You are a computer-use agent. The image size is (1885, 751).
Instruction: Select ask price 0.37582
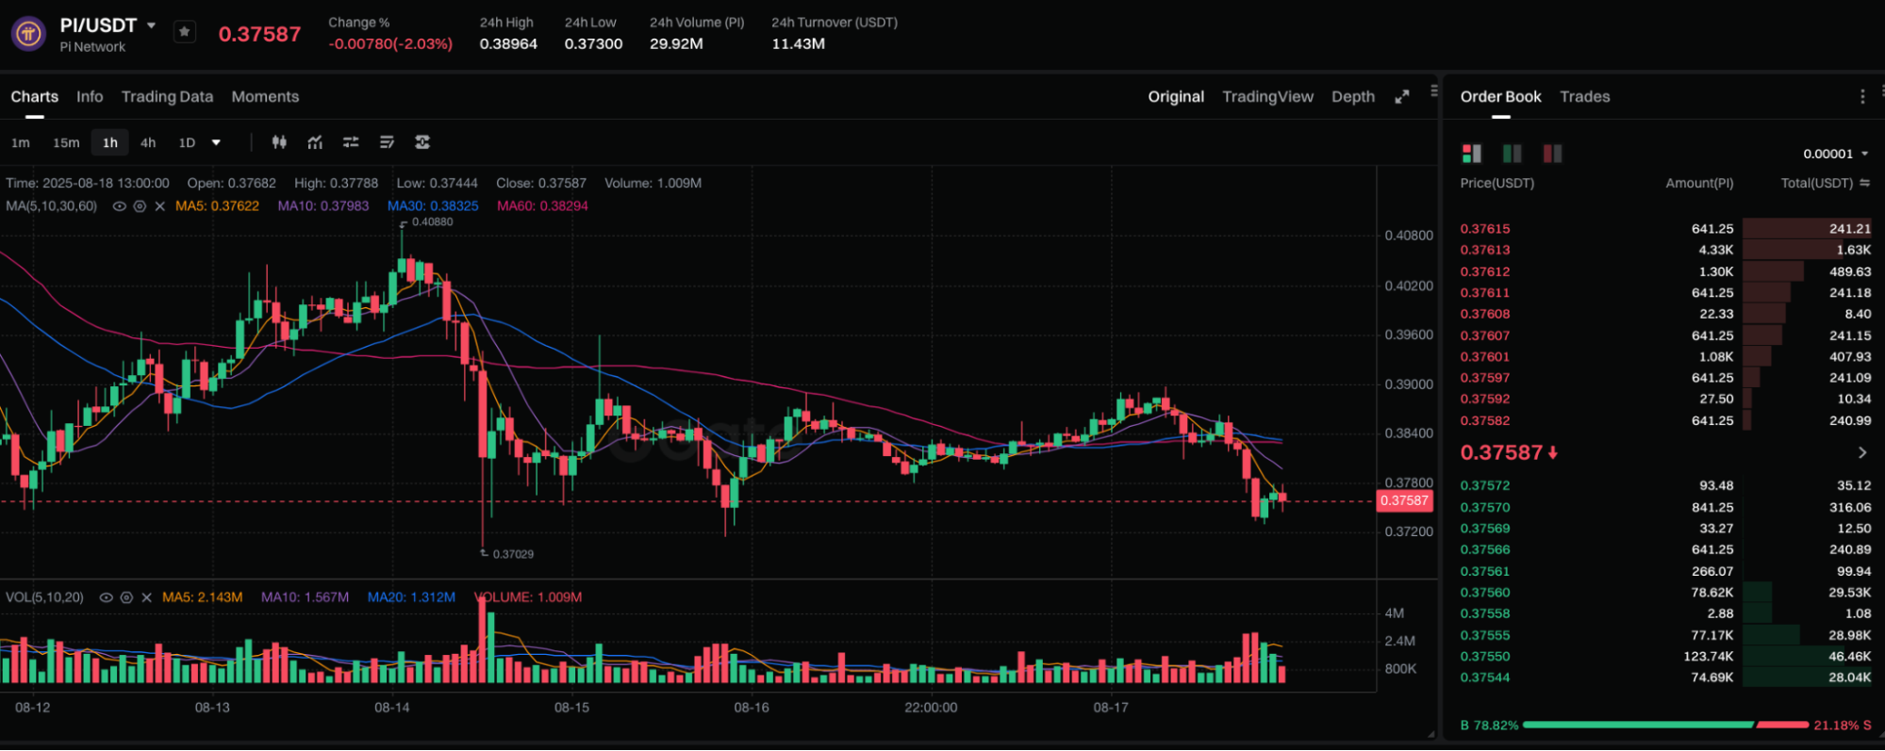tap(1485, 421)
